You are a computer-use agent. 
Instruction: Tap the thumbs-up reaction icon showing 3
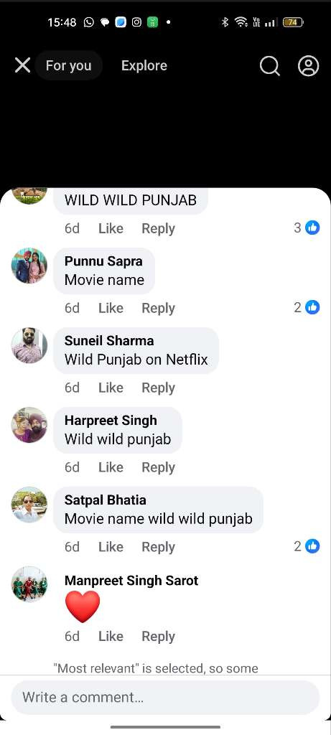(x=312, y=228)
